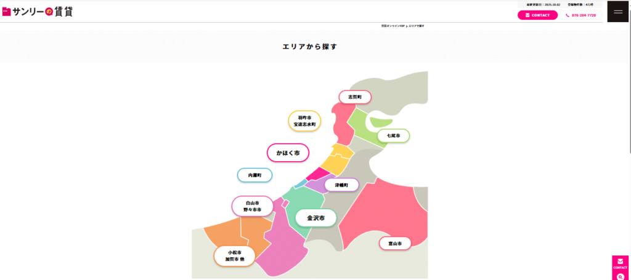
Task: Click the floating search magnifier icon
Action: click(x=620, y=276)
